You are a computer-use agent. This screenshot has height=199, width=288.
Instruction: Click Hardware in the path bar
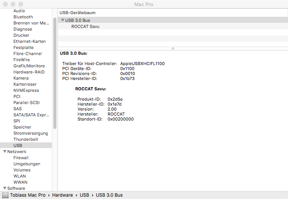pyautogui.click(x=63, y=195)
